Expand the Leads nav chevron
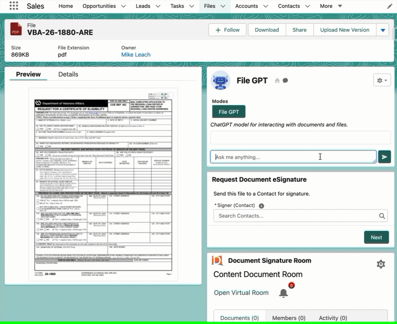The height and width of the screenshot is (324, 397). point(158,6)
